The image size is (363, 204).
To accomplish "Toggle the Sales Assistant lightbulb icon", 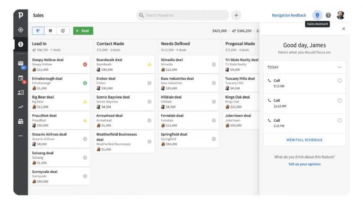I will [317, 15].
